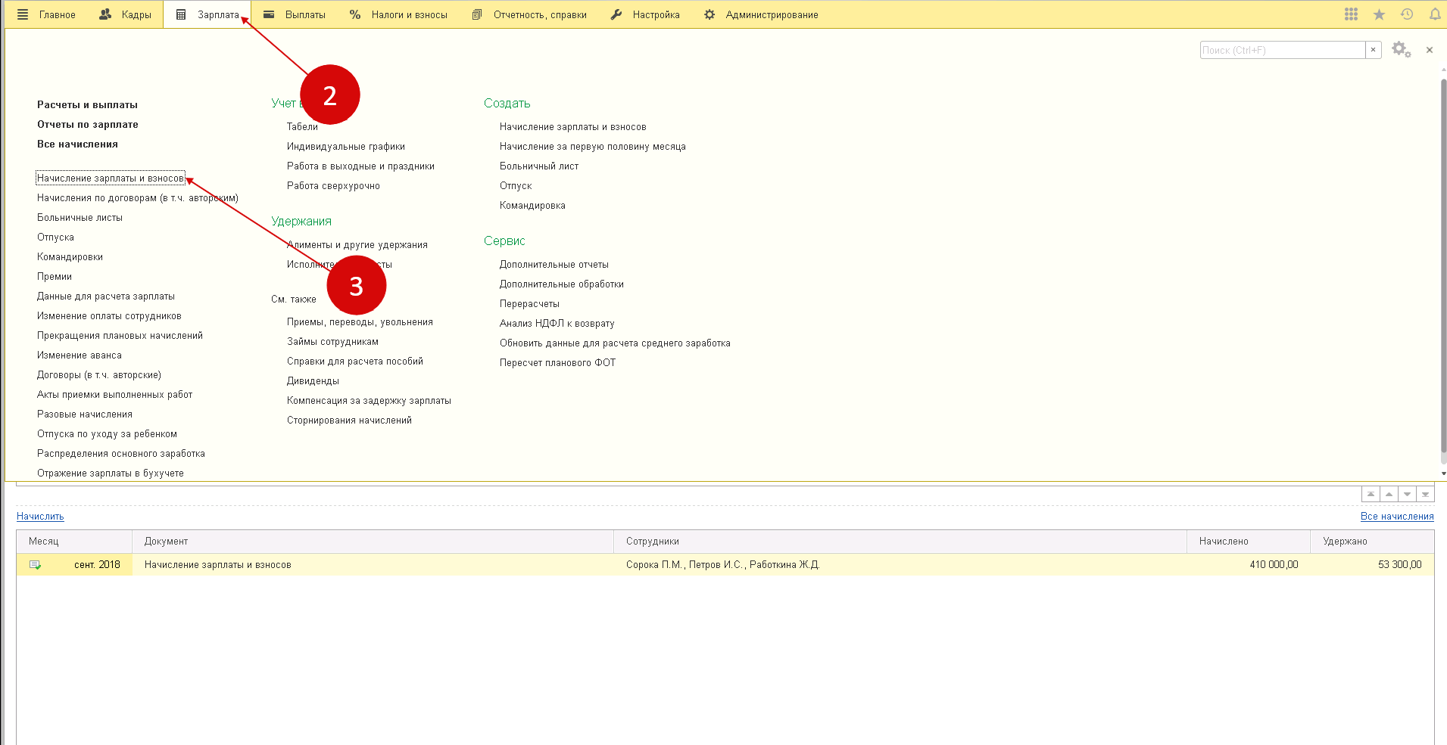Click in the Поиск search field

(1282, 50)
